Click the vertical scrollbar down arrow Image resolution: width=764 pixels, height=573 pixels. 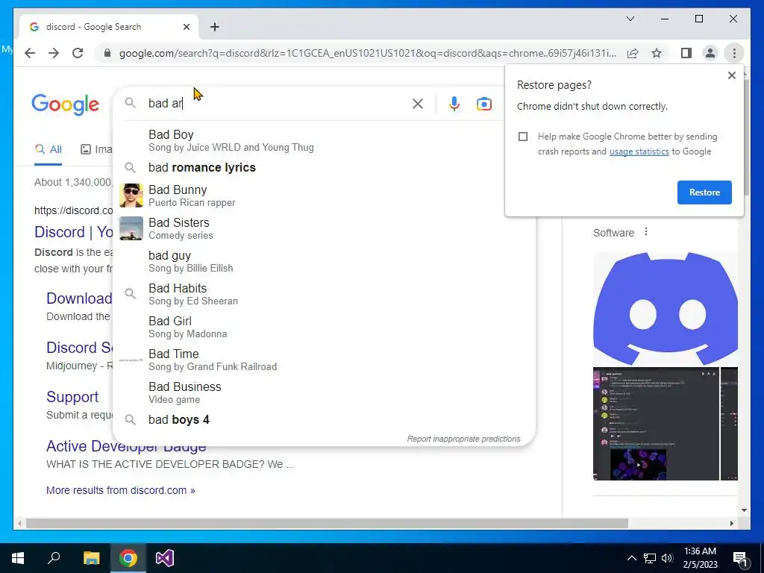tap(744, 510)
